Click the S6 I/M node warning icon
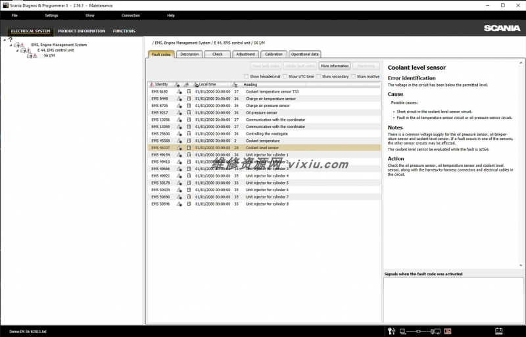Screen dimensions: 526x337 tap(35, 56)
